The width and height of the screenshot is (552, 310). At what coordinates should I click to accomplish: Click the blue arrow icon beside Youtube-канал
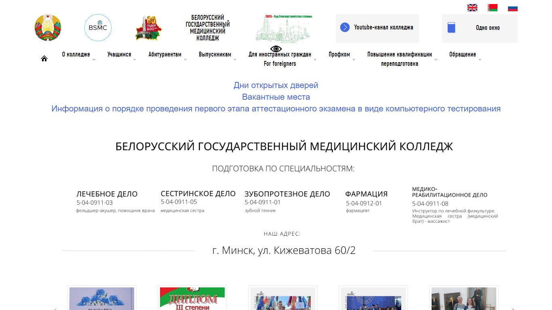pos(345,27)
